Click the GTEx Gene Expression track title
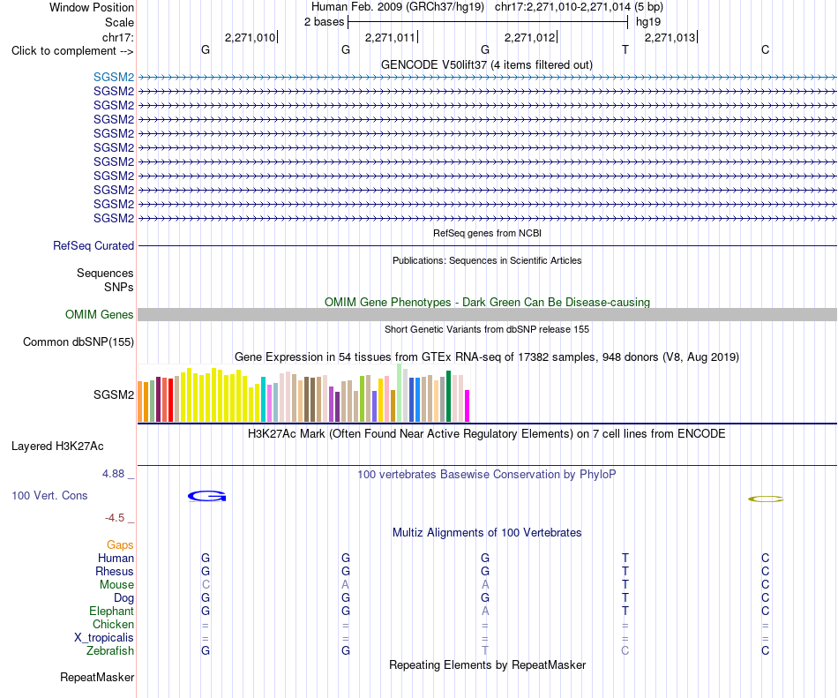Viewport: 838px width, 698px height. click(487, 357)
